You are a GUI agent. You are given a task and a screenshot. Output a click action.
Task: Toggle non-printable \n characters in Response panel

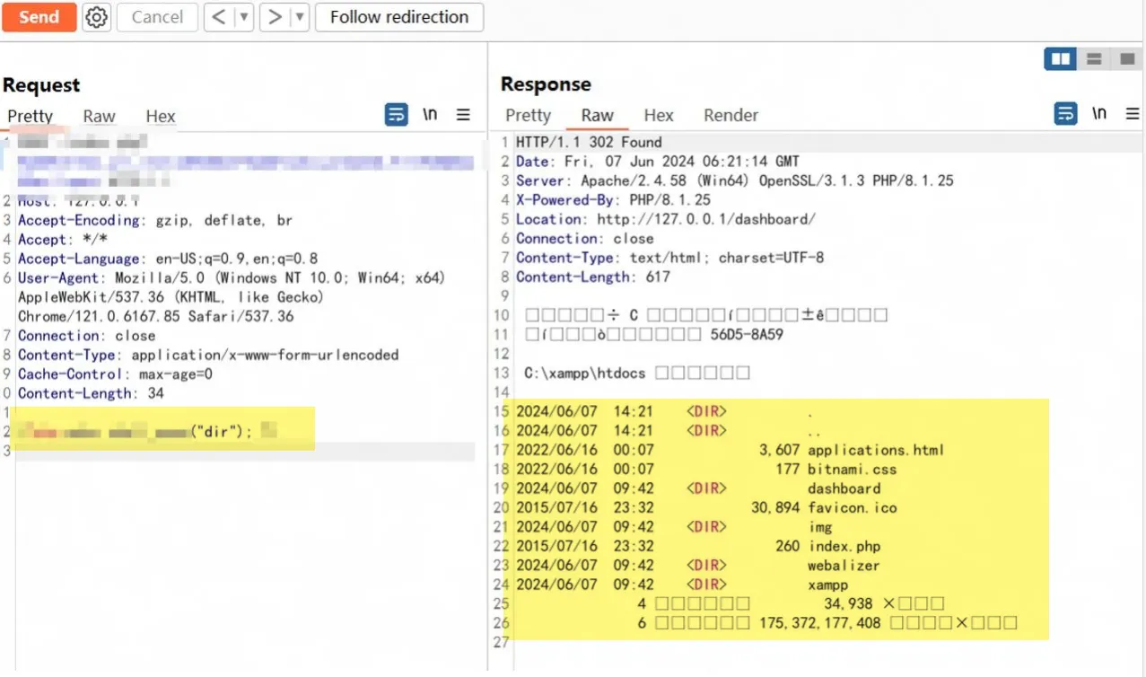pyautogui.click(x=1099, y=114)
